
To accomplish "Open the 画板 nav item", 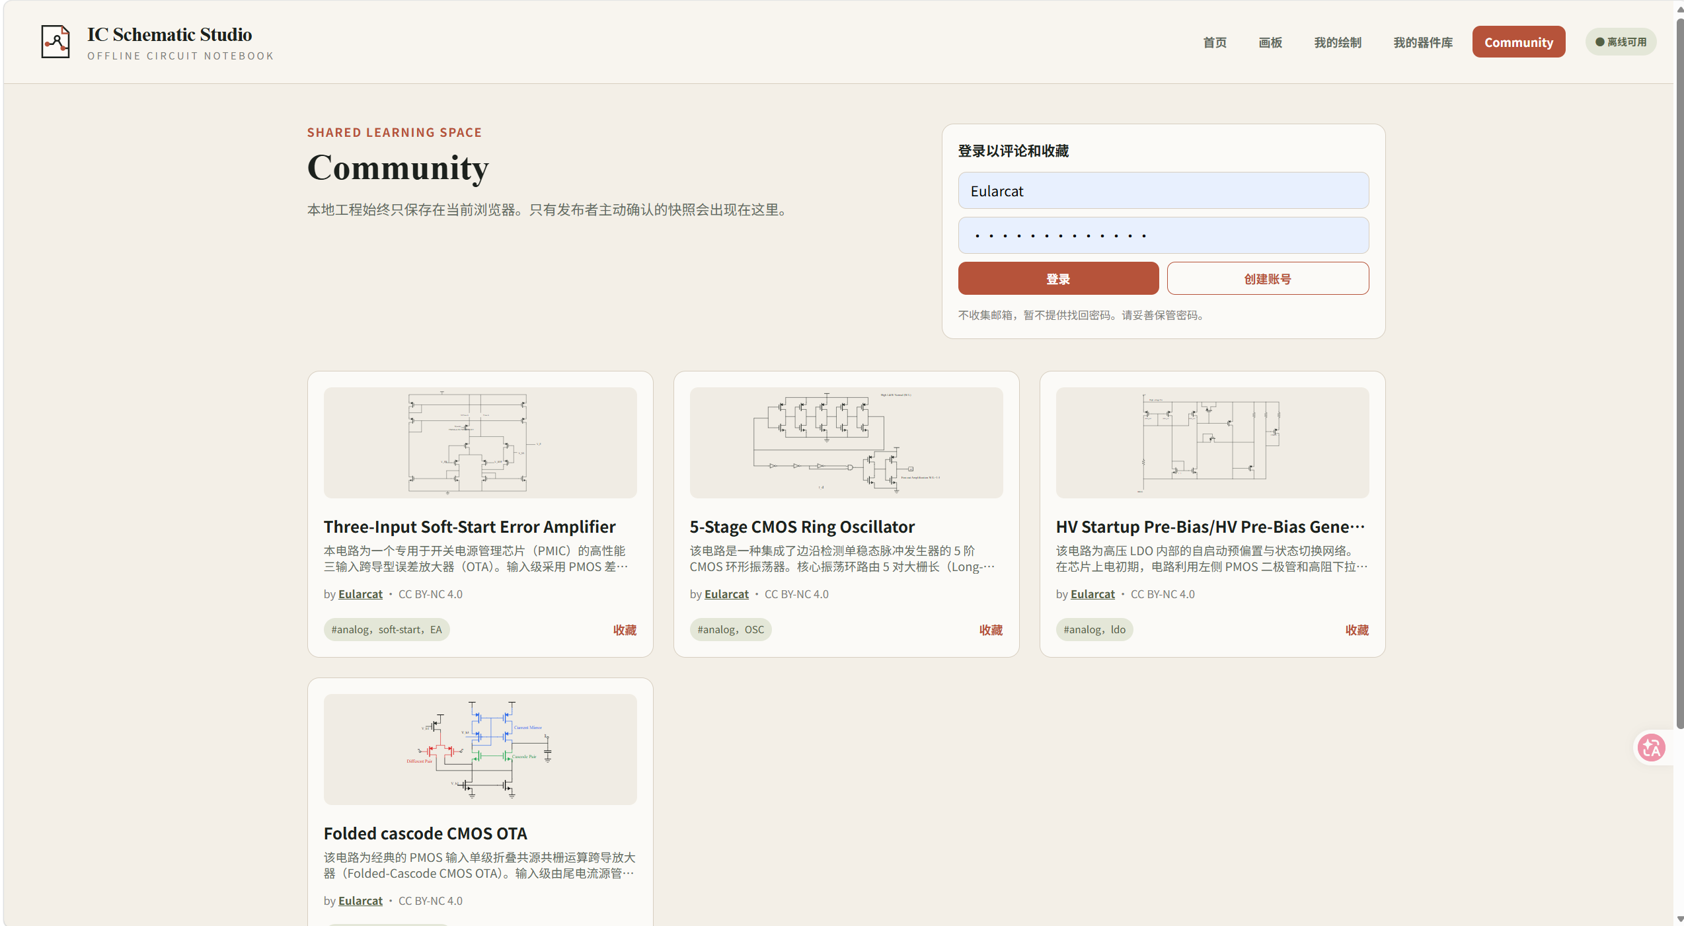I will pyautogui.click(x=1270, y=42).
